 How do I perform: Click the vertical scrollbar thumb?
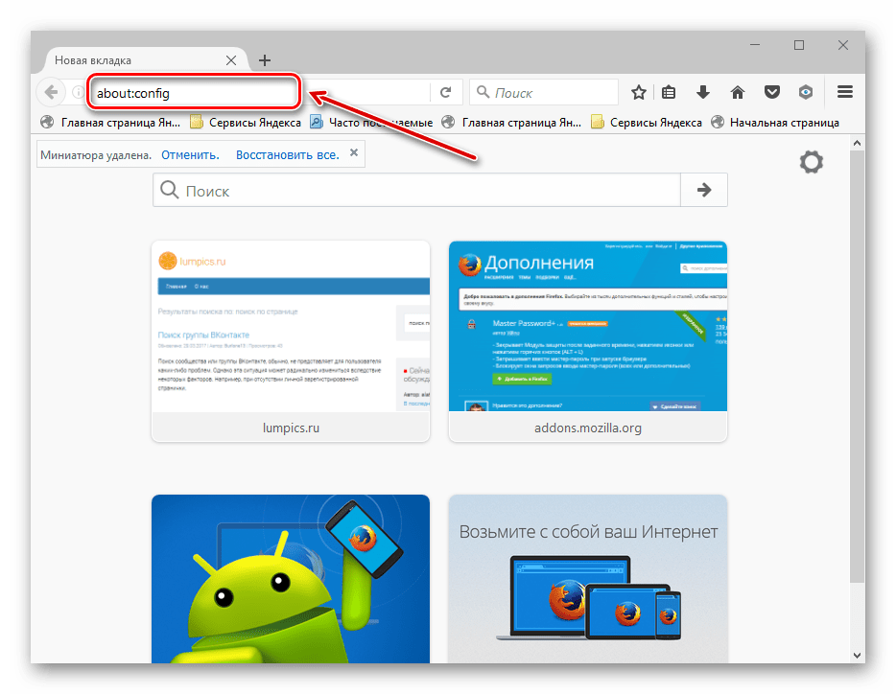(x=857, y=366)
